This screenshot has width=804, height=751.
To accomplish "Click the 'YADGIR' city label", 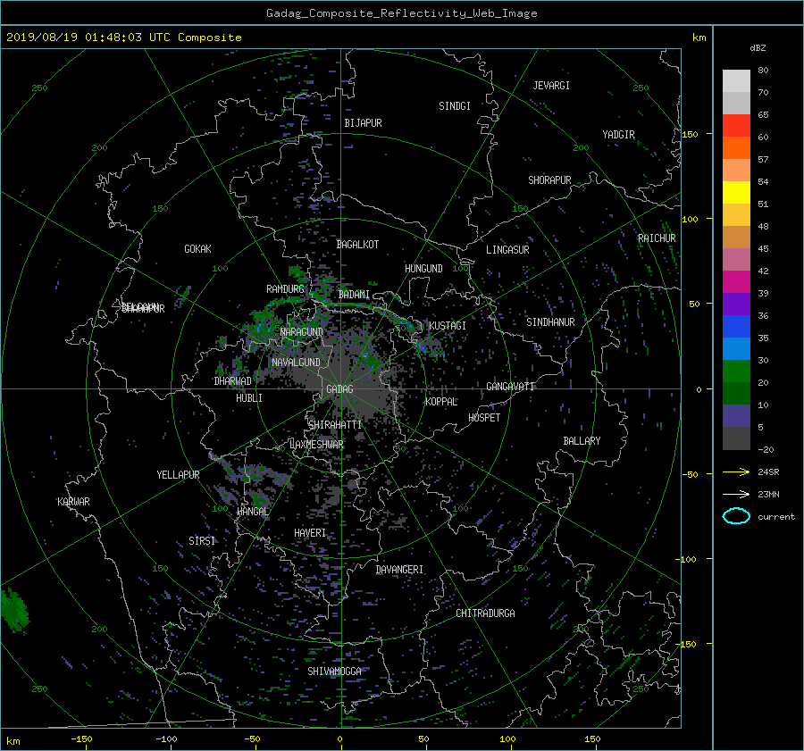I will click(x=618, y=135).
